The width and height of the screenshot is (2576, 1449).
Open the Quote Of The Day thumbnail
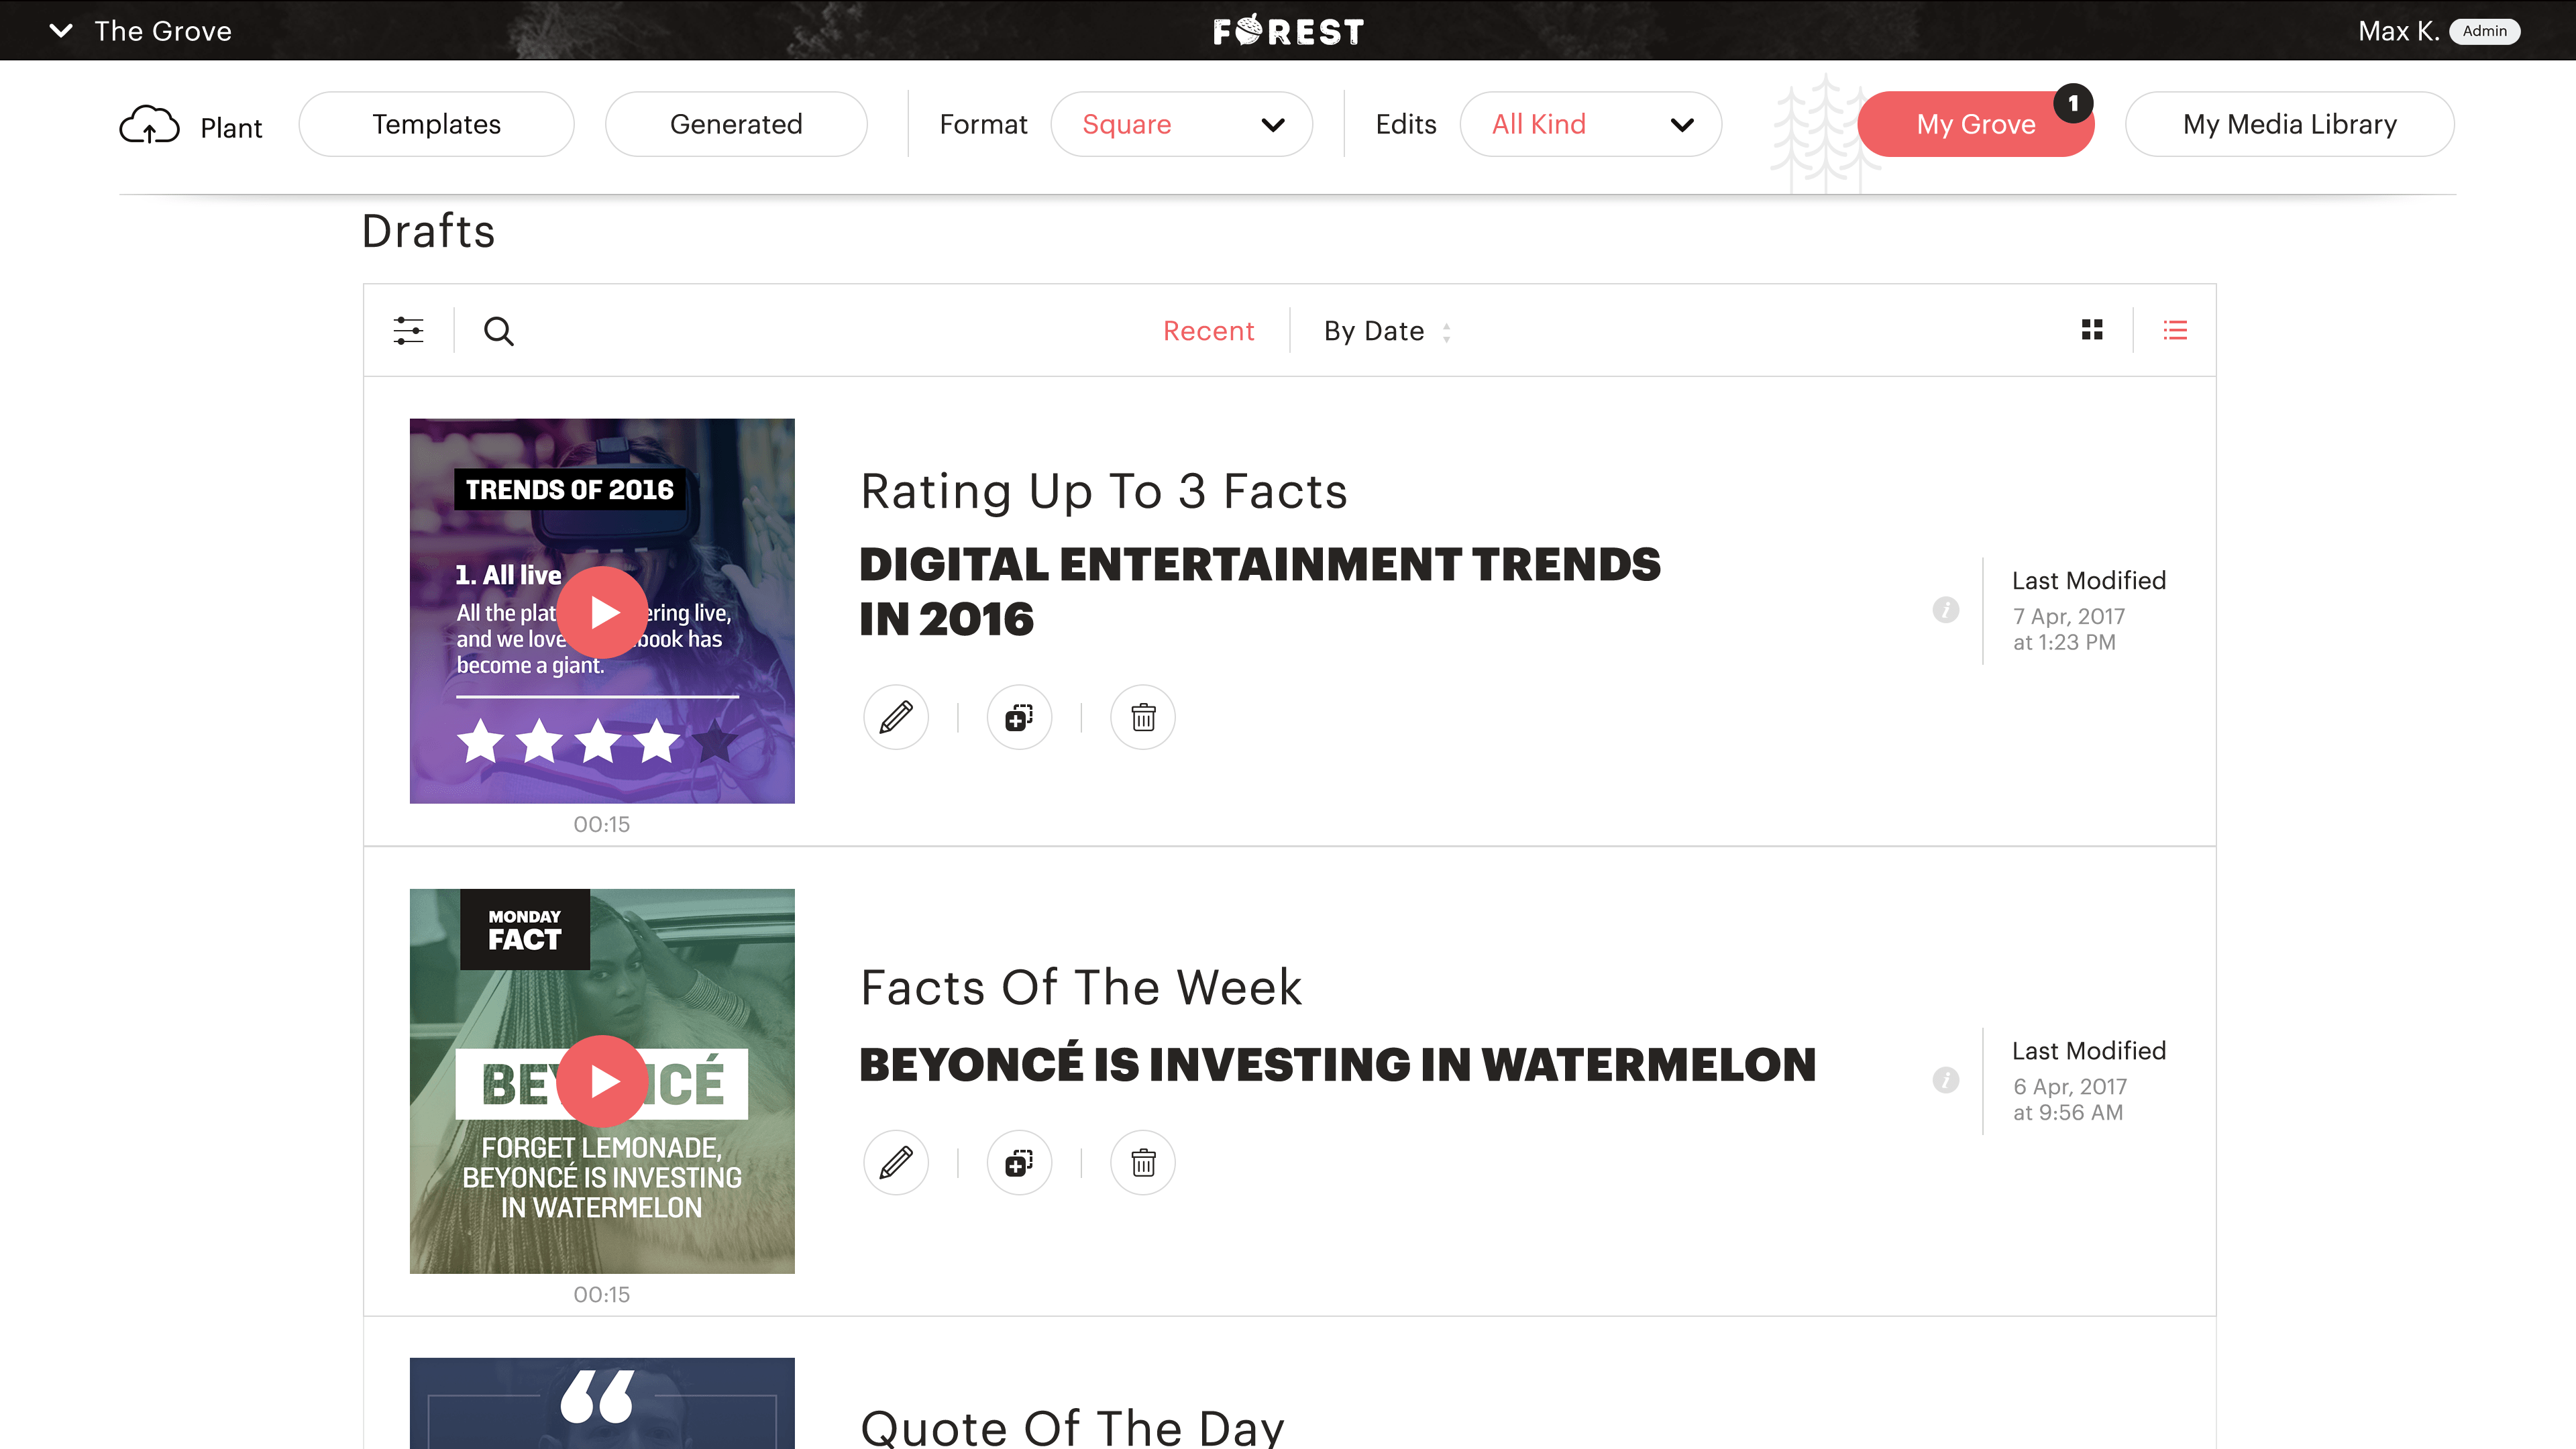tap(602, 1403)
